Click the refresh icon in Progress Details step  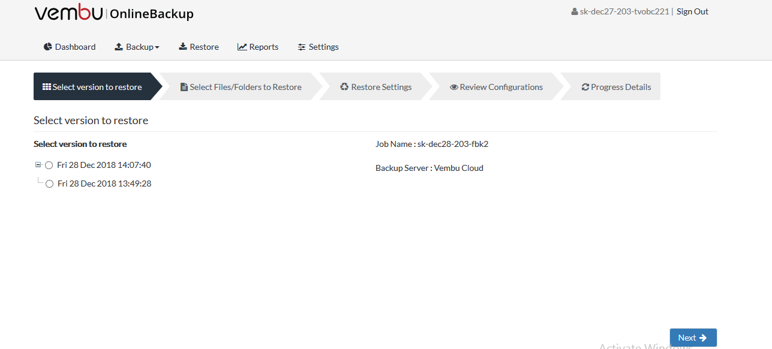coord(585,87)
